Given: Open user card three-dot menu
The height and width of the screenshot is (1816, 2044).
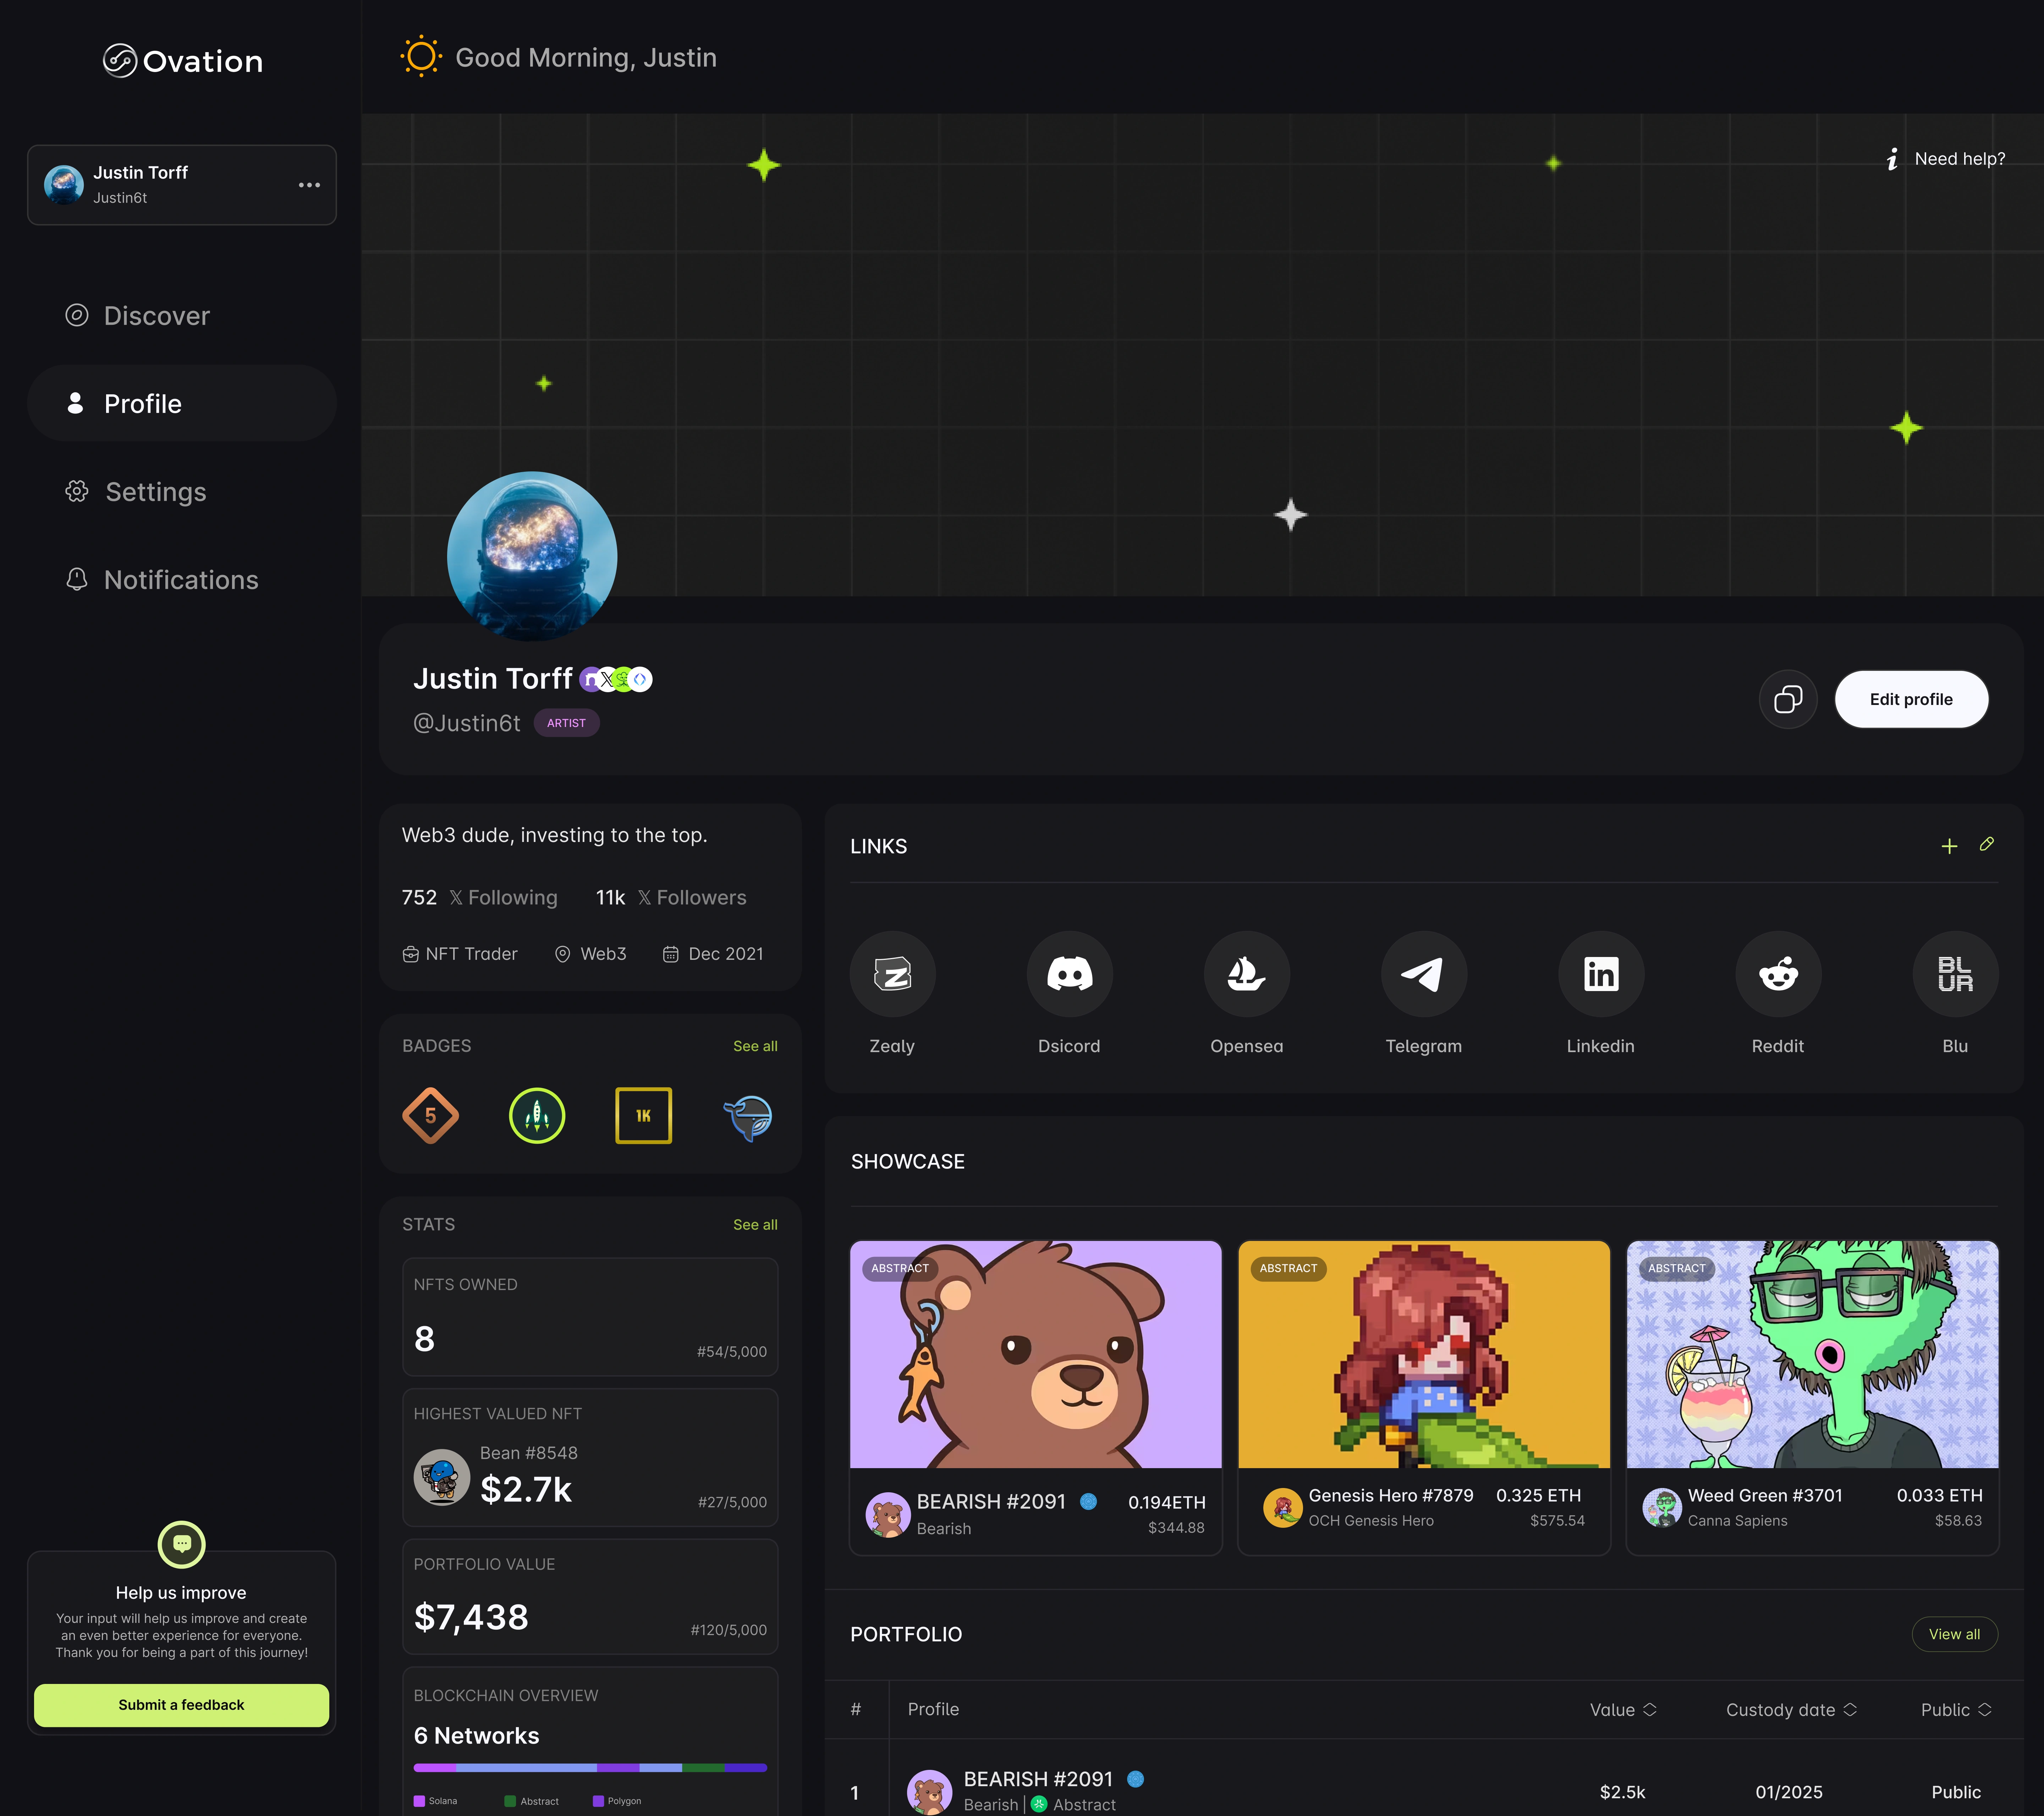Looking at the screenshot, I should [x=309, y=185].
